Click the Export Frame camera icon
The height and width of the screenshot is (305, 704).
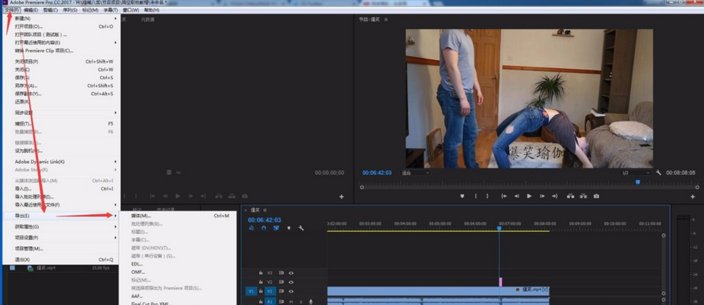click(x=596, y=196)
